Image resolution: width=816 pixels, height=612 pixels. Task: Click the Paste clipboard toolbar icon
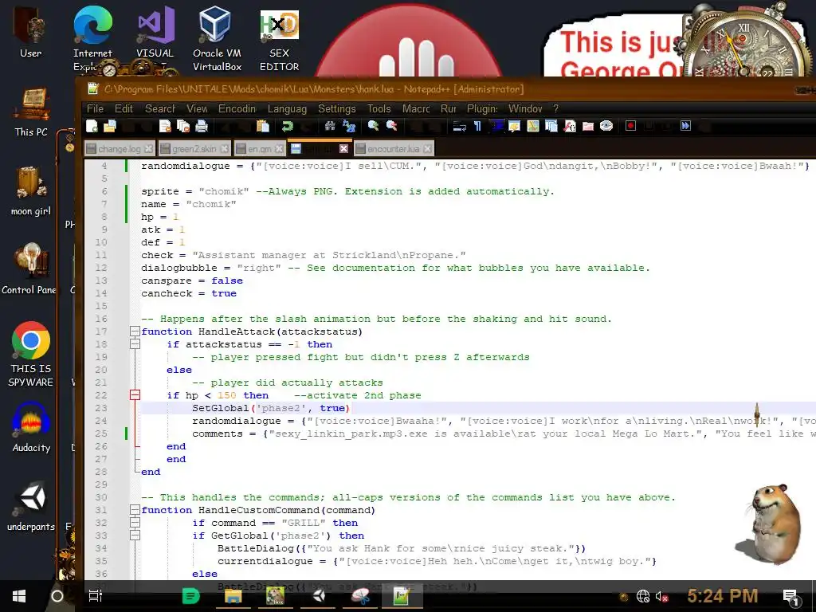pyautogui.click(x=263, y=126)
